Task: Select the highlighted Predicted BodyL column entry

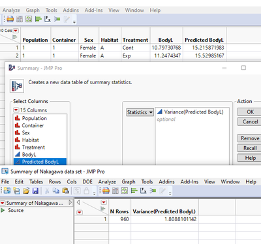Action: tap(40, 162)
